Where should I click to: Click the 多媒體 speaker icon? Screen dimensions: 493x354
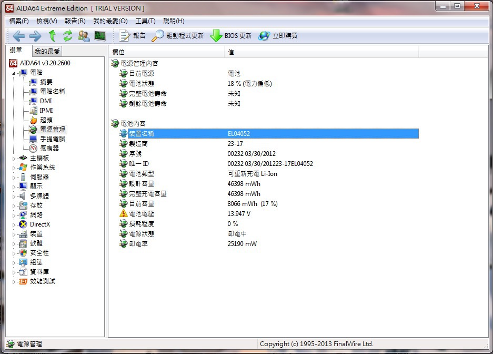[x=23, y=196]
